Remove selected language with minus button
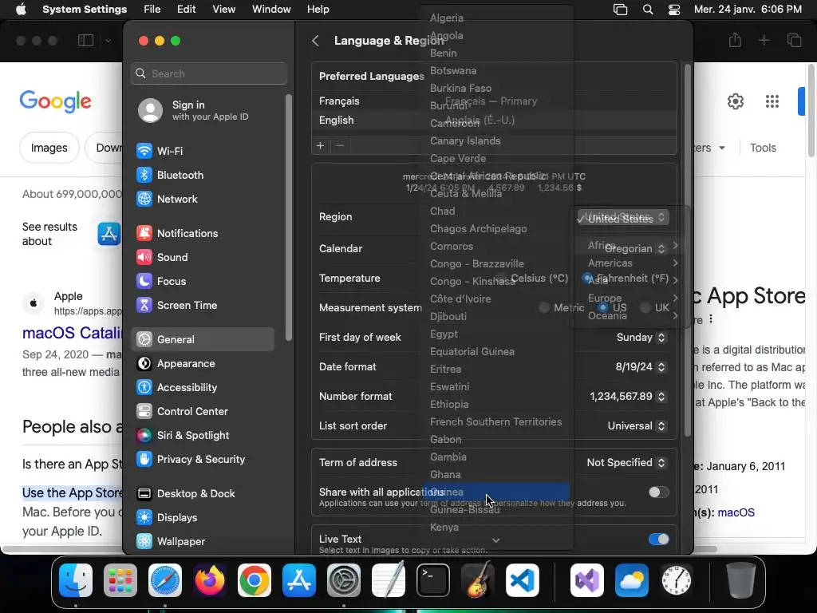 pyautogui.click(x=340, y=145)
